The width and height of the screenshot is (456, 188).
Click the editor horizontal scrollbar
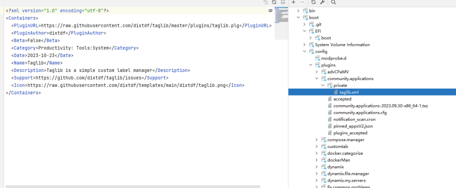(x=133, y=187)
